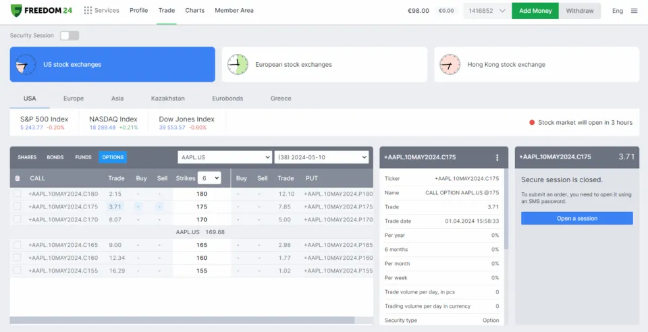This screenshot has width=648, height=332.
Task: Expand the AAPL.US ticker dropdown
Action: [x=224, y=157]
